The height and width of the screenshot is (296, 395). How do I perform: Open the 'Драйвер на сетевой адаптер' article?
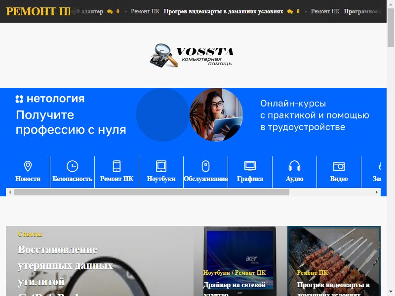(x=235, y=289)
